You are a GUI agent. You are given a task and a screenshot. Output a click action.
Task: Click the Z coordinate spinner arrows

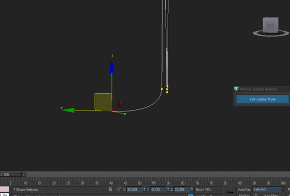click(192, 189)
